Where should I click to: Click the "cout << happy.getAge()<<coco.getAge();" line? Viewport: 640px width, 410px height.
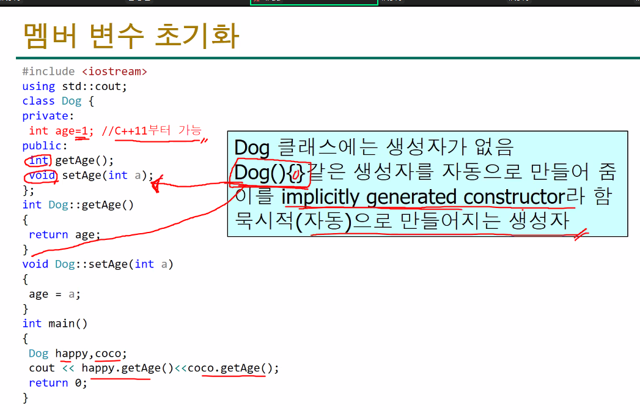154,368
